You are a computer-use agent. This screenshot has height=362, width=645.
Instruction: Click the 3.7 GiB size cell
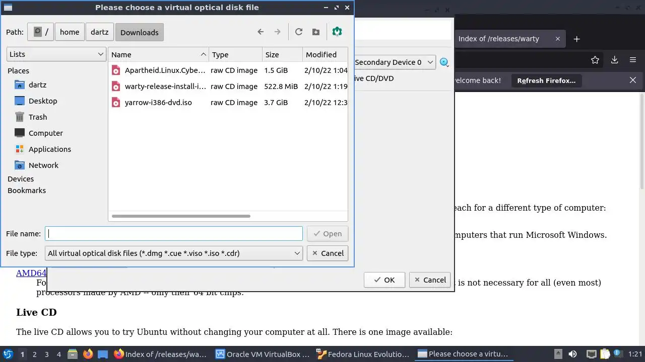pyautogui.click(x=276, y=103)
